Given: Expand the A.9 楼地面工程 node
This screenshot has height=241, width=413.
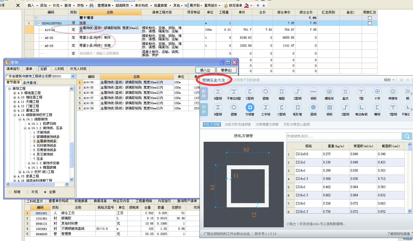Looking at the screenshot, I should click(15, 93).
